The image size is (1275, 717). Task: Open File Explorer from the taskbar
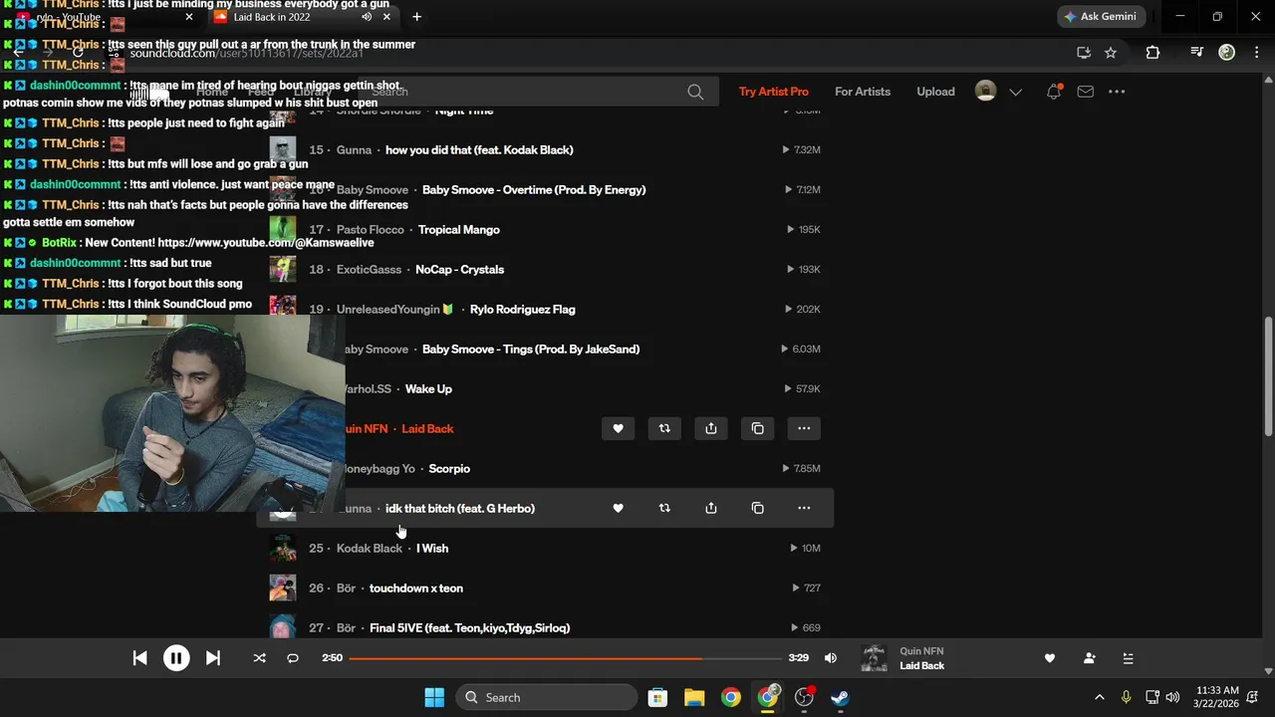[x=694, y=697]
